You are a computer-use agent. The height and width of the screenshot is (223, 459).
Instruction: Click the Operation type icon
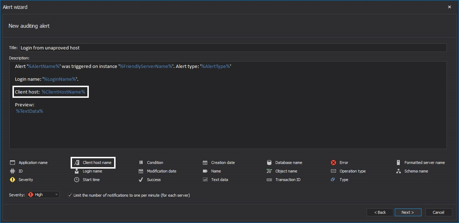point(333,171)
